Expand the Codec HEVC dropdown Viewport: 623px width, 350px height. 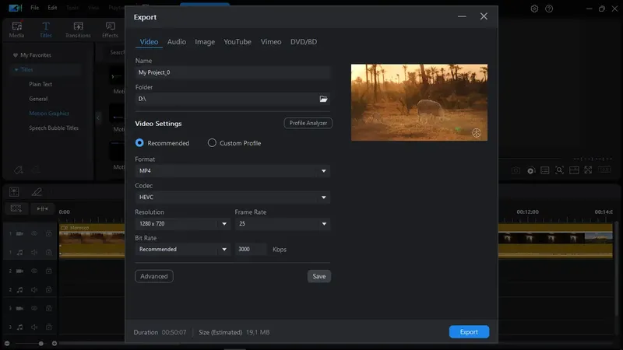(x=232, y=198)
